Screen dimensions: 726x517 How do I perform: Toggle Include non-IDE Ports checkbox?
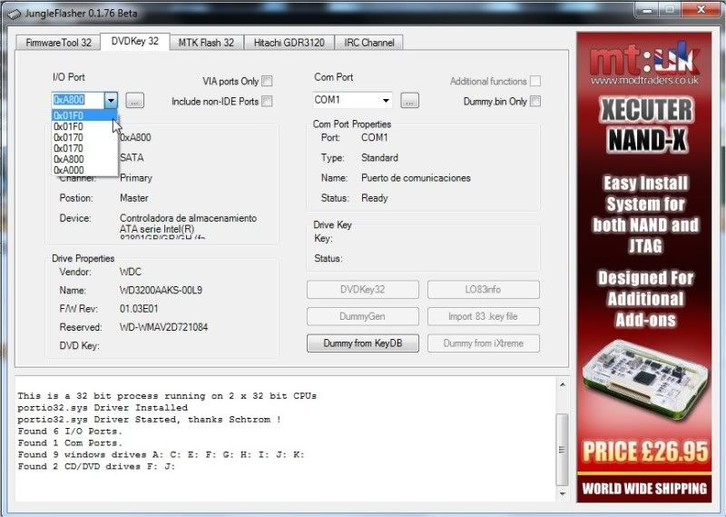tap(267, 102)
